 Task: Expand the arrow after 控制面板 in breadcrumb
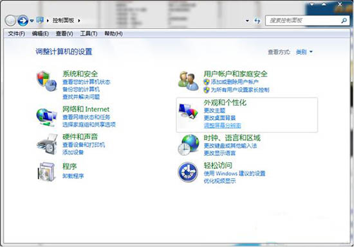pos(79,21)
